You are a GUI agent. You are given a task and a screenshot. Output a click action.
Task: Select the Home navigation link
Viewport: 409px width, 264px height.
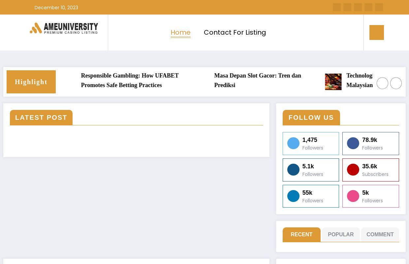[180, 32]
